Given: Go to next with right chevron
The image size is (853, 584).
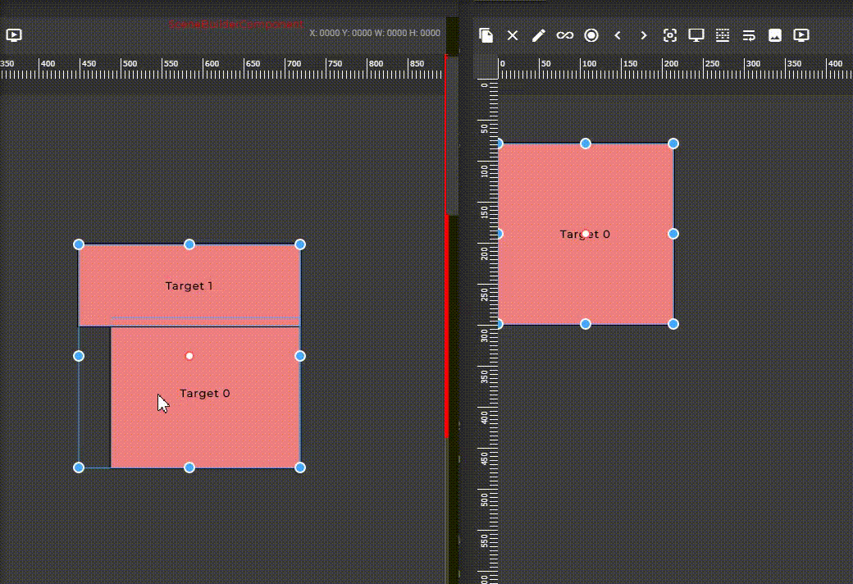Looking at the screenshot, I should click(644, 35).
